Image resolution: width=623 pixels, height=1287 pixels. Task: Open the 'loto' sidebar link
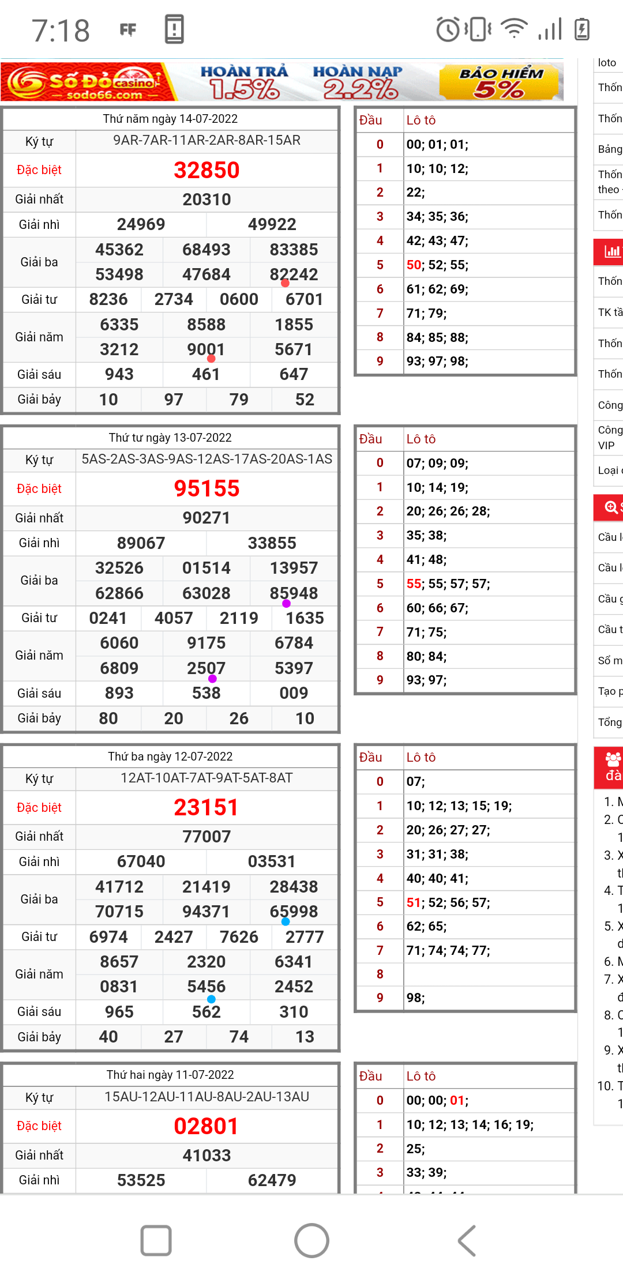click(x=607, y=62)
